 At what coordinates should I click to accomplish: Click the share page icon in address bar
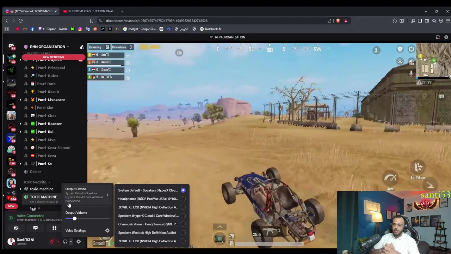point(329,21)
